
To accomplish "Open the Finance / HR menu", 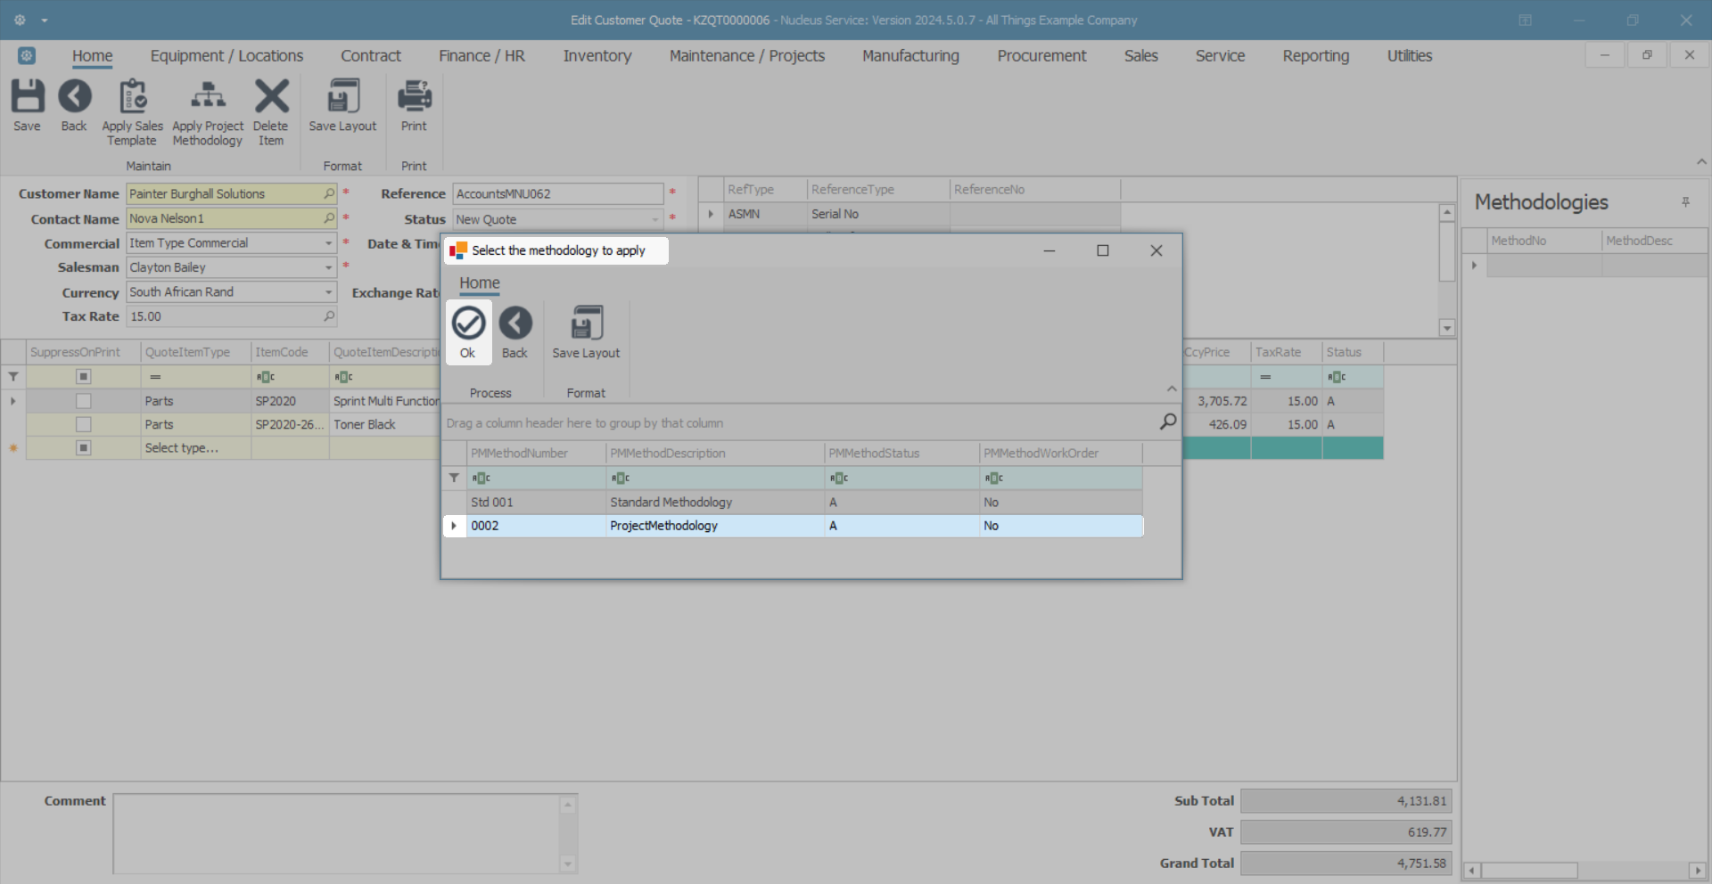I will click(x=481, y=55).
